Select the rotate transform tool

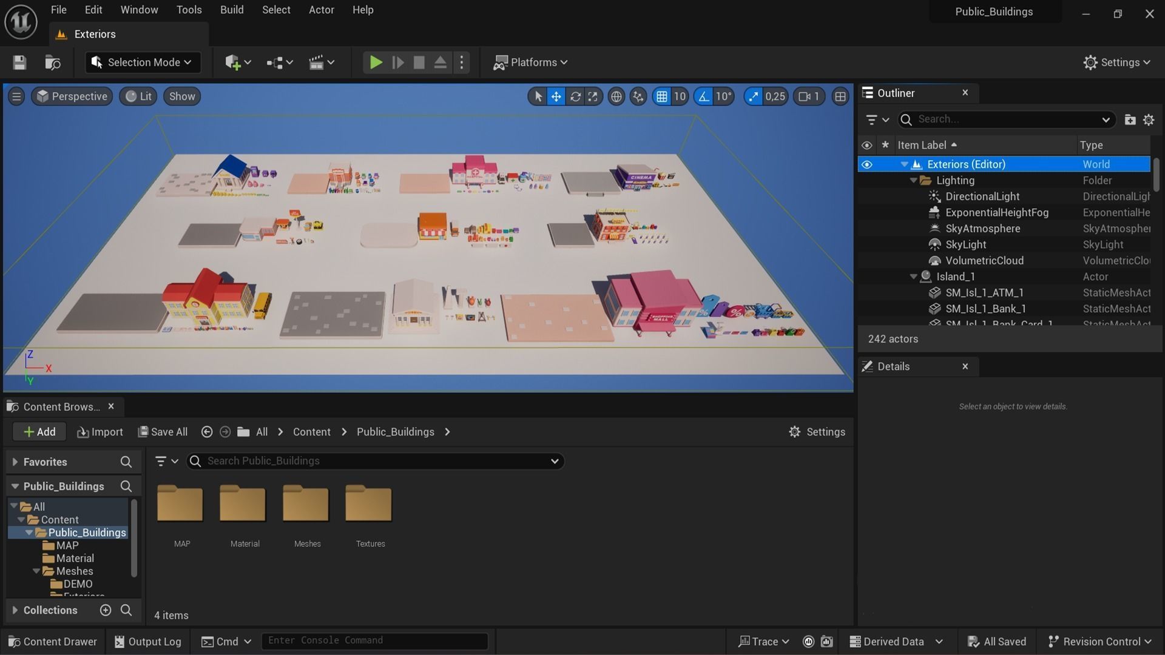[575, 96]
